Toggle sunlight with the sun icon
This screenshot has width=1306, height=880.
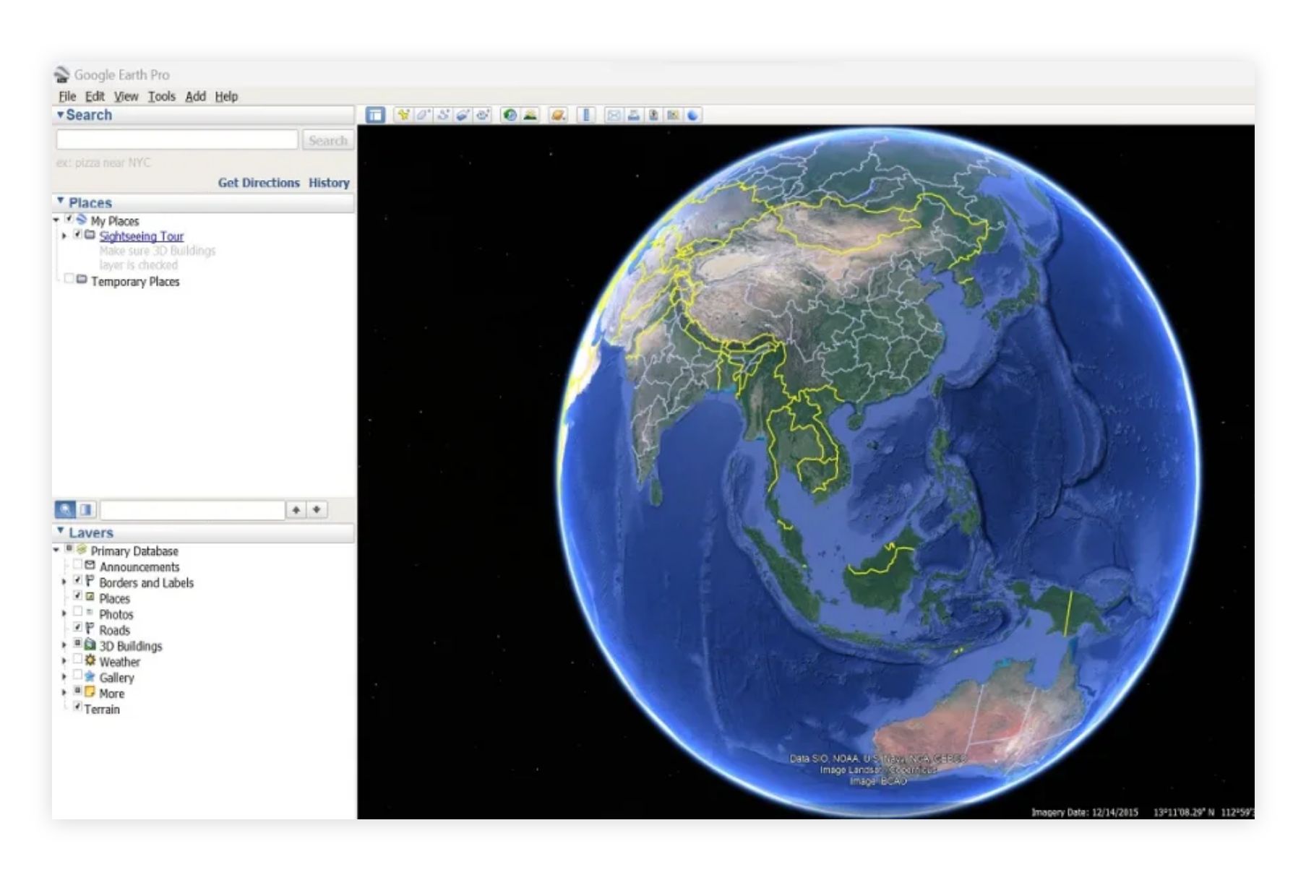tap(530, 114)
